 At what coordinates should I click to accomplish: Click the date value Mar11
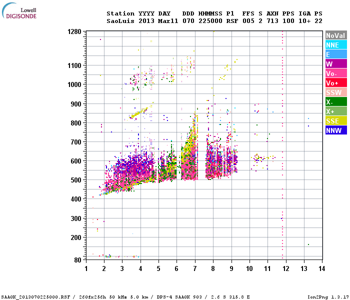[168, 21]
